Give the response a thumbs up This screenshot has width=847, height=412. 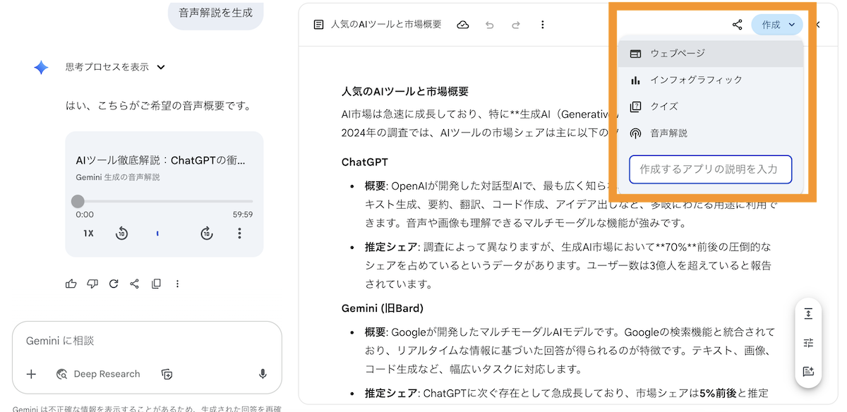click(x=71, y=284)
